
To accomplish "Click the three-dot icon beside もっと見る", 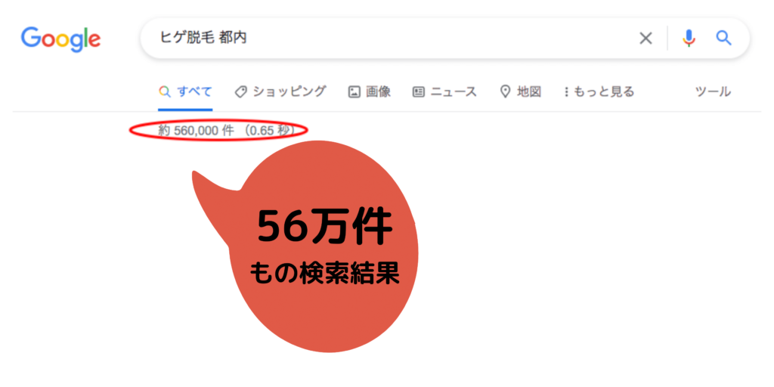I will [566, 91].
